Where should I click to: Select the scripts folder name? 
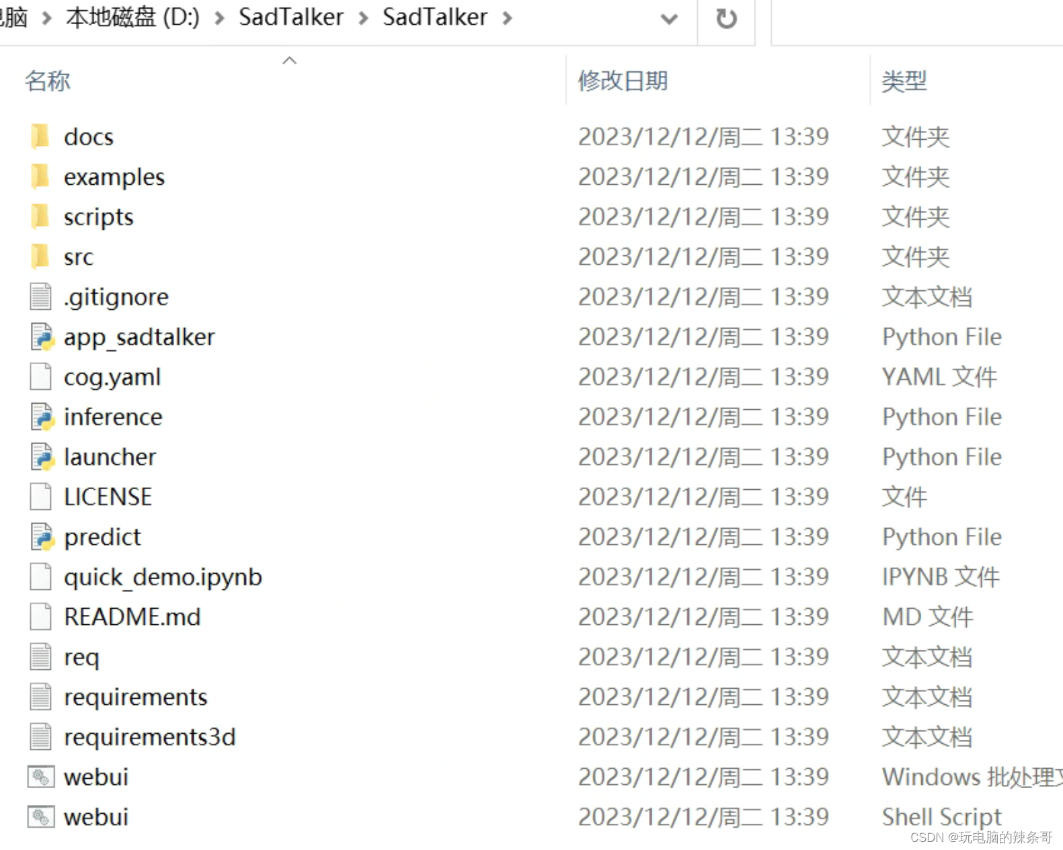[99, 218]
